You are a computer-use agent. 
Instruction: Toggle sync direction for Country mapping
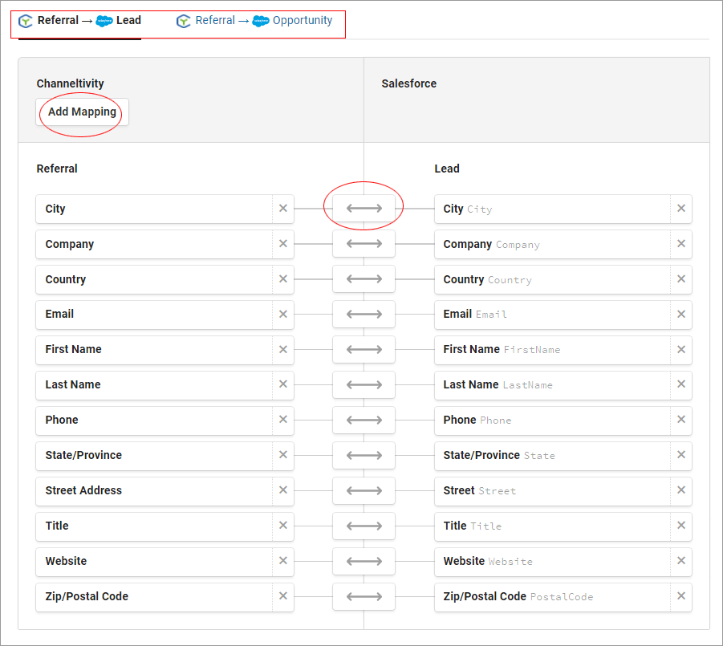(x=364, y=279)
